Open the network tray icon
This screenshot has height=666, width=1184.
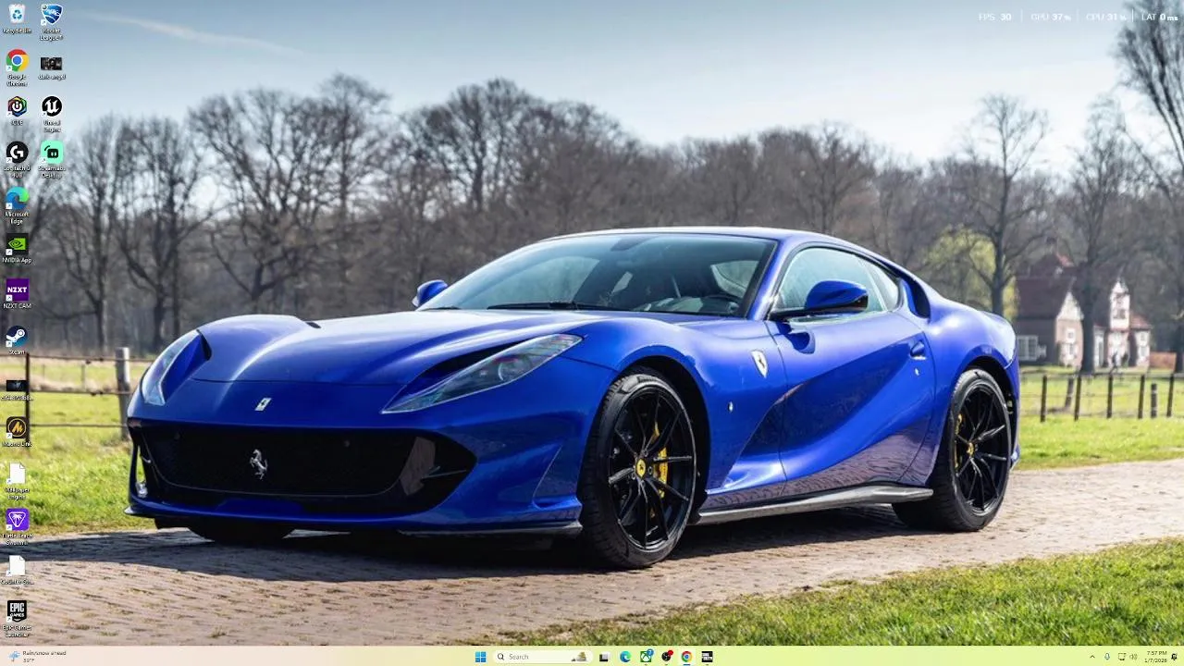[1121, 657]
